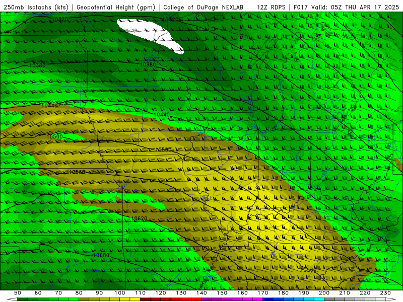Click the olive legend swatch starting at 80
The image size is (403, 302).
[84, 299]
